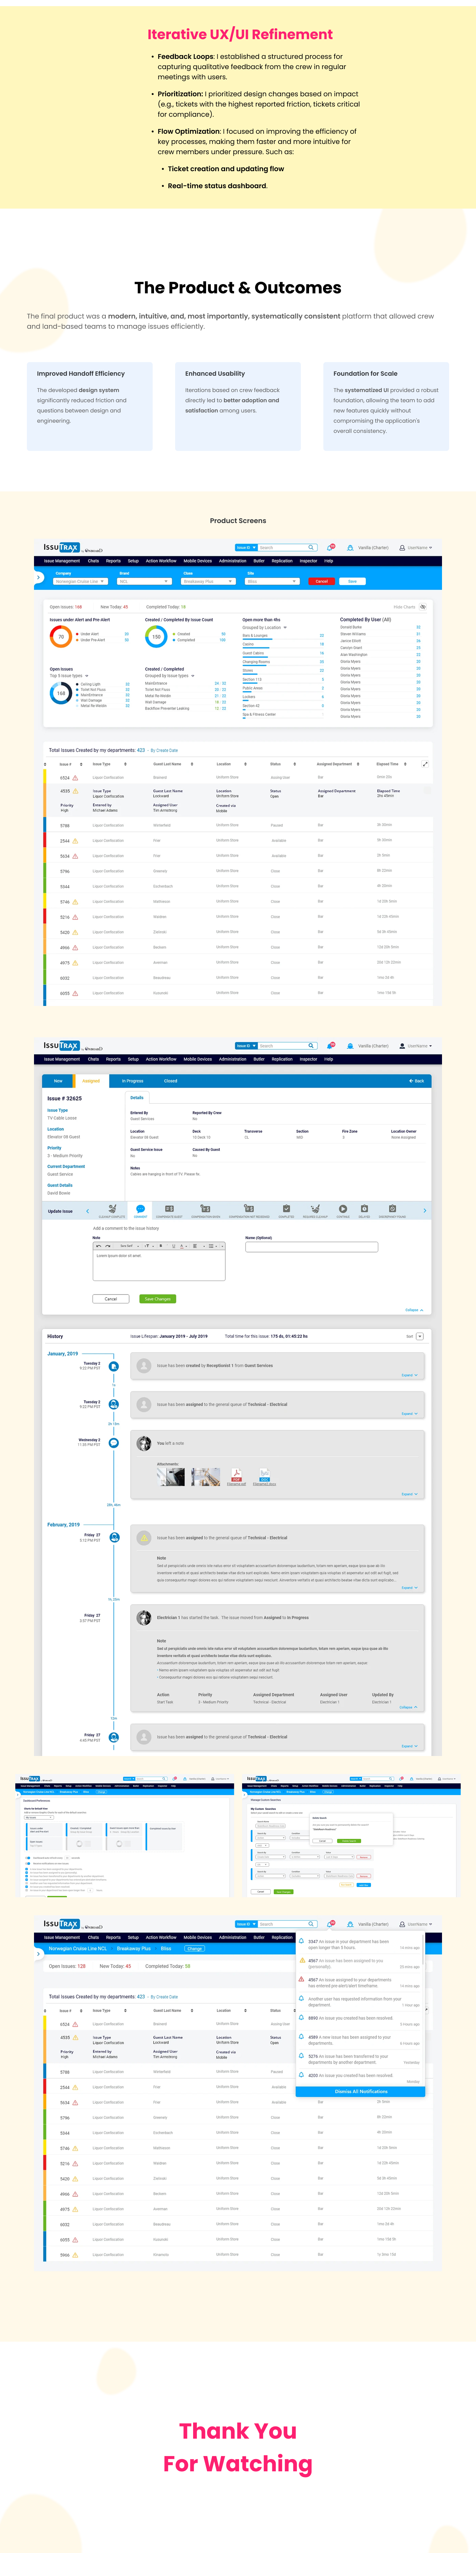Click the By Create Date link on dashboard
This screenshot has width=476, height=2553.
[x=164, y=750]
